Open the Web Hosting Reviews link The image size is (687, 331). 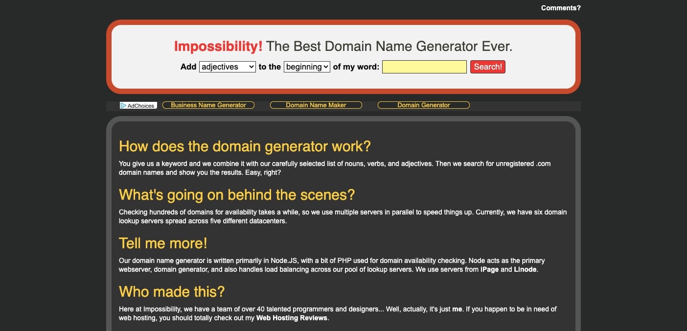pyautogui.click(x=292, y=318)
